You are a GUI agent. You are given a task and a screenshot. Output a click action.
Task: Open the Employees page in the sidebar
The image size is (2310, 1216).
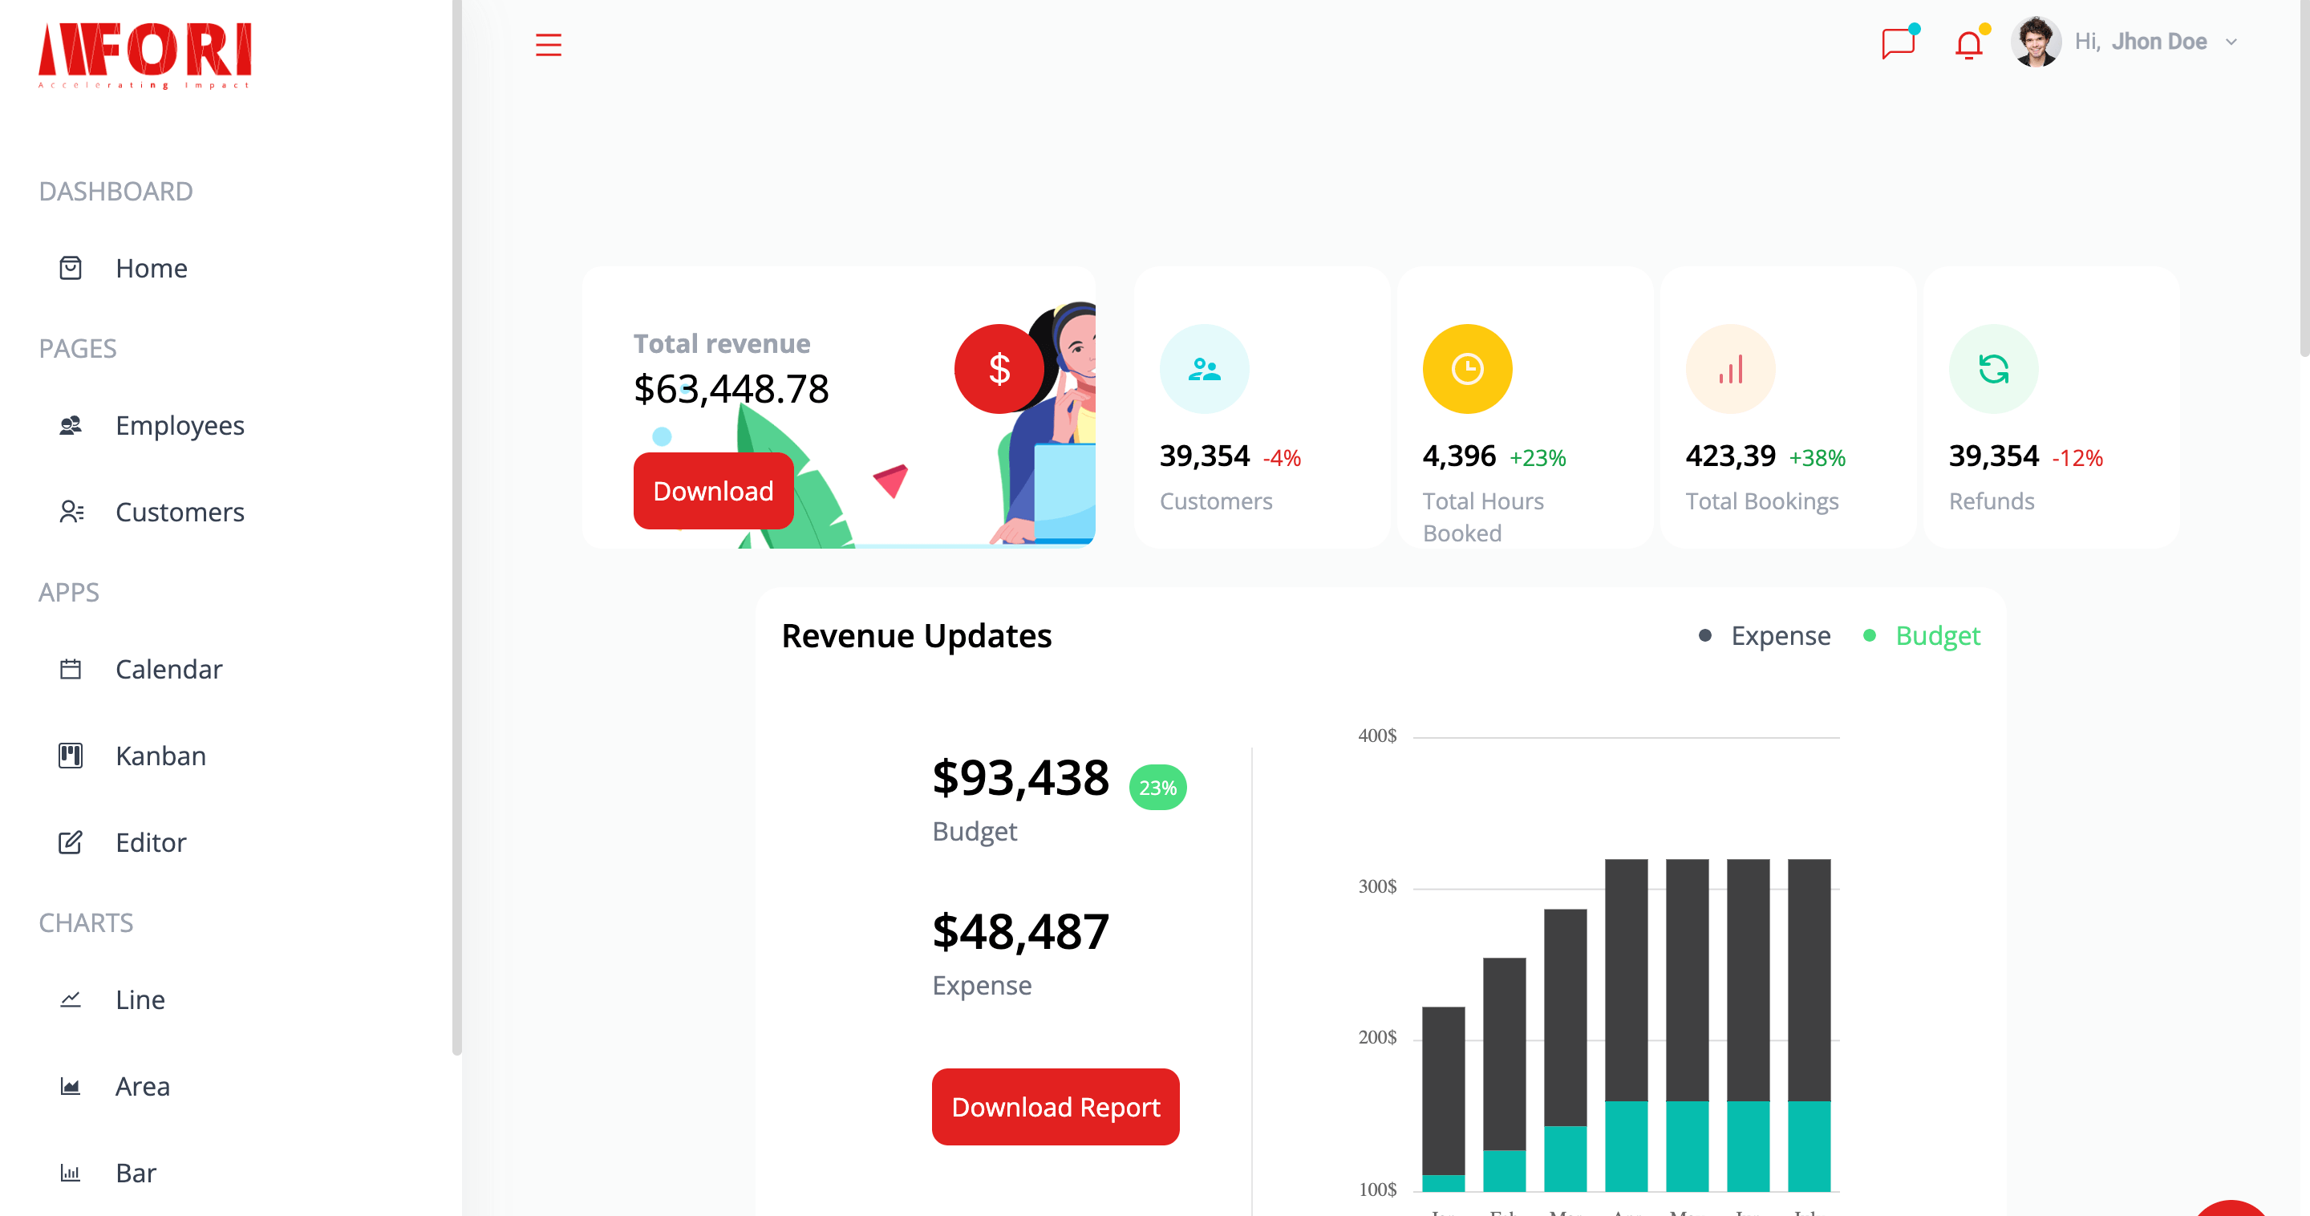click(x=180, y=425)
